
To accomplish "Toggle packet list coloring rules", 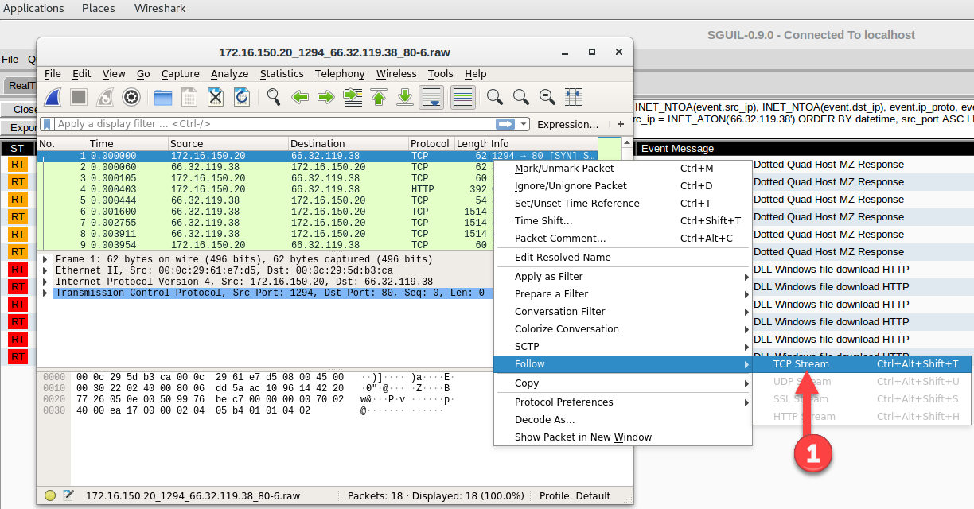I will pyautogui.click(x=463, y=97).
